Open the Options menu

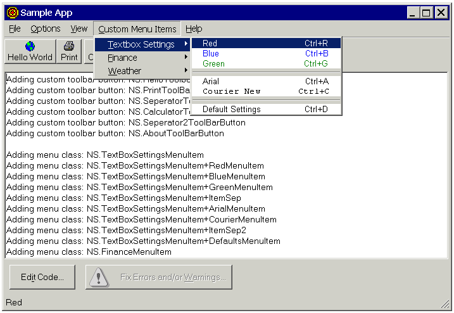46,29
